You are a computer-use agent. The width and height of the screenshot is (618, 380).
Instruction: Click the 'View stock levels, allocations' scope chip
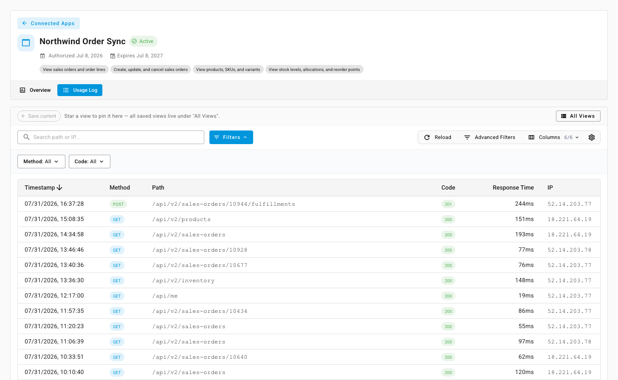coord(314,69)
